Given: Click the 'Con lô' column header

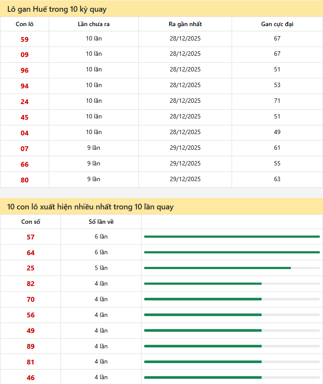Looking at the screenshot, I should 24,24.
